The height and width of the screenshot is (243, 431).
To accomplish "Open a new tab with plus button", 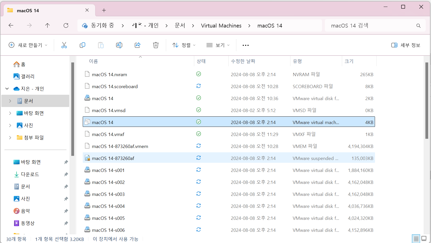I will pyautogui.click(x=104, y=10).
